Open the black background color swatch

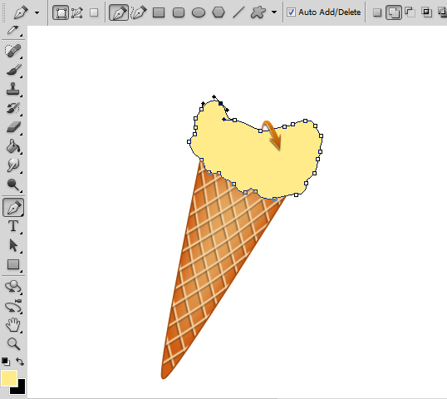click(21, 389)
